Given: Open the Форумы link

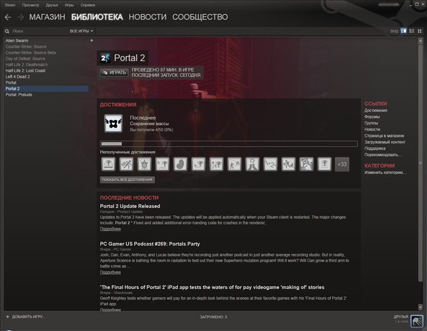Looking at the screenshot, I should [x=372, y=117].
